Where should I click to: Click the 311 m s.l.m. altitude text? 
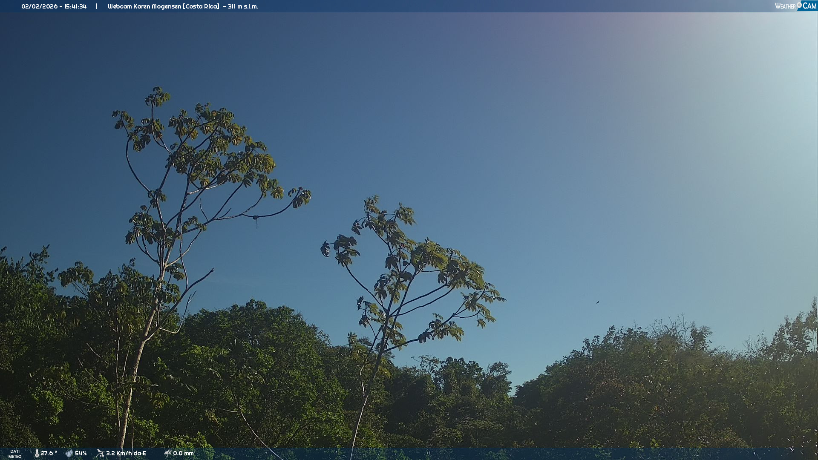pos(243,6)
